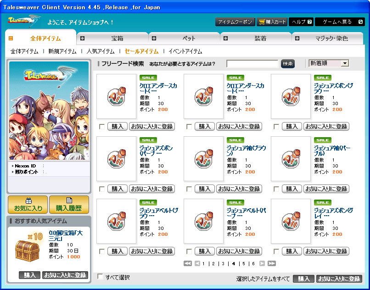
Task: Click ジョシュア袖(パープル) item icon
Action: [x=291, y=159]
